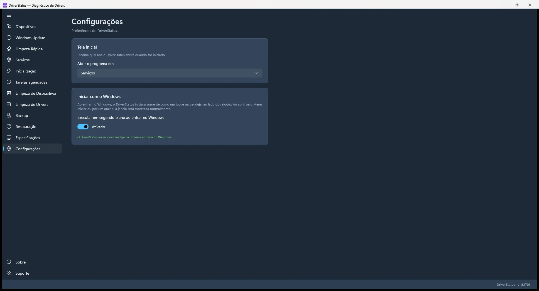
Task: Click the Tarefas agendadas clock icon
Action: tap(9, 82)
